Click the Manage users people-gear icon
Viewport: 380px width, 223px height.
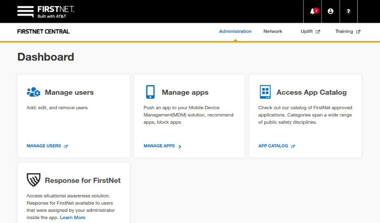point(34,92)
